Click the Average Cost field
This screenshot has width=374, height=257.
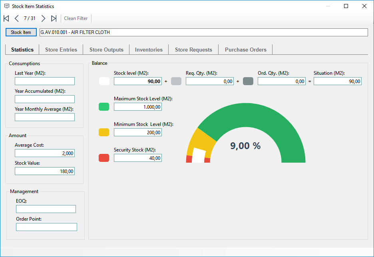pos(45,153)
